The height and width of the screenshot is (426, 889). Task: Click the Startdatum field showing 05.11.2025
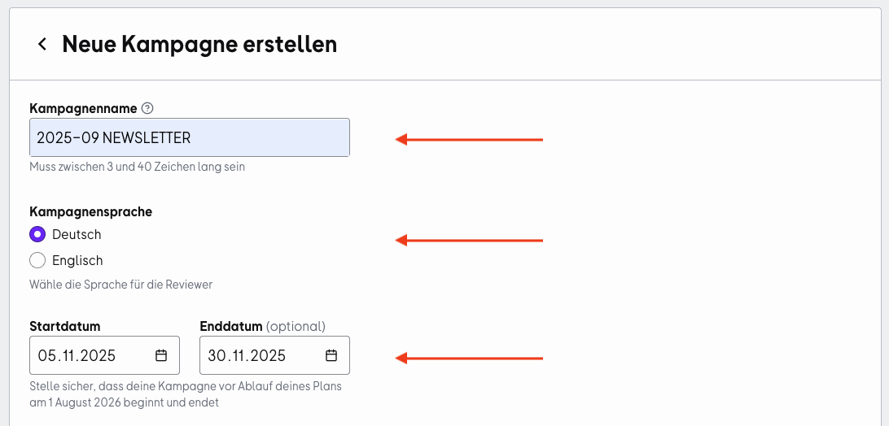pyautogui.click(x=104, y=355)
